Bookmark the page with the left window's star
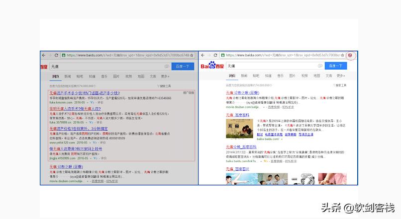 [x=192, y=55]
